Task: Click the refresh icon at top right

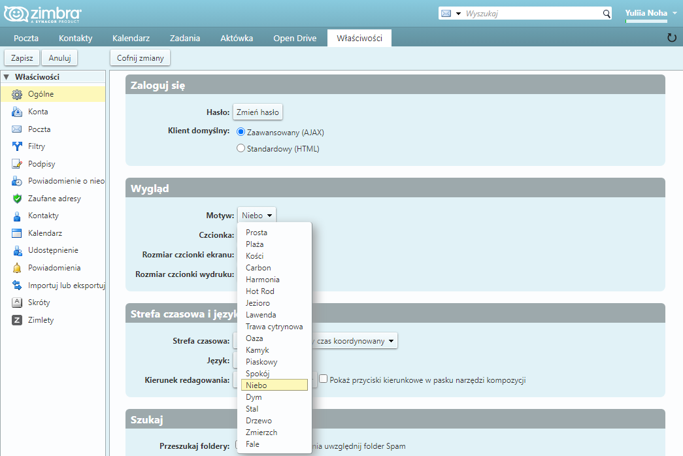Action: (671, 38)
